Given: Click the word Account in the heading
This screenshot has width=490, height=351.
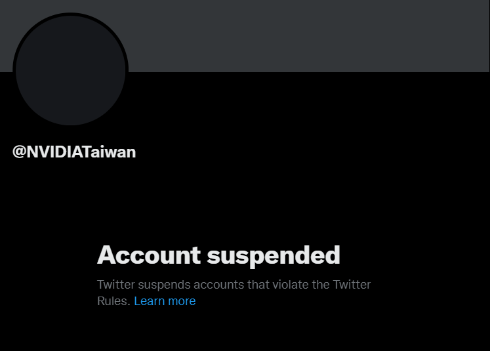Looking at the screenshot, I should click(x=149, y=255).
